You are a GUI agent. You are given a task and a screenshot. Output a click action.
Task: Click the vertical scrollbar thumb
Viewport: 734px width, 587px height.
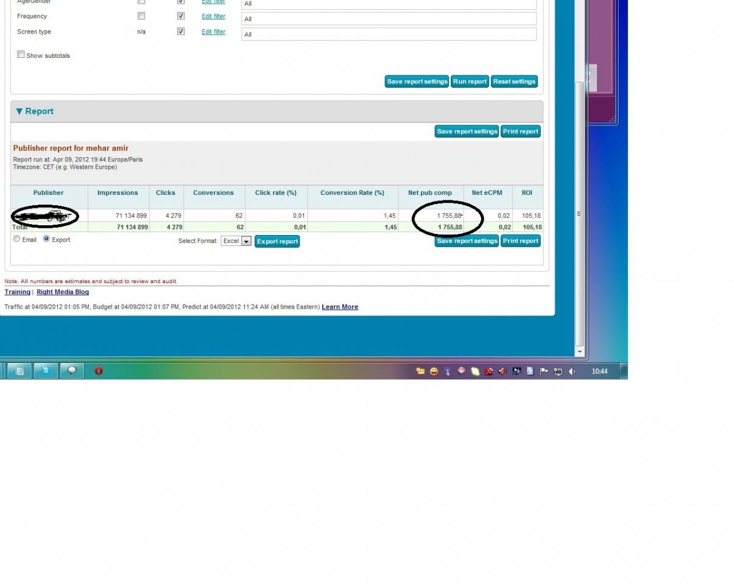(579, 213)
